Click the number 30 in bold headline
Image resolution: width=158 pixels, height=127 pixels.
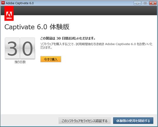tap(58, 38)
